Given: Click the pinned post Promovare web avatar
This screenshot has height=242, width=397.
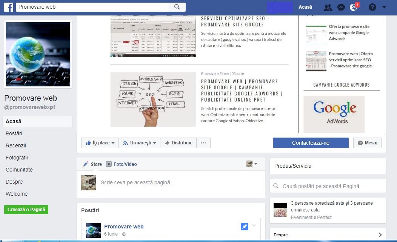Looking at the screenshot, I should 94,230.
